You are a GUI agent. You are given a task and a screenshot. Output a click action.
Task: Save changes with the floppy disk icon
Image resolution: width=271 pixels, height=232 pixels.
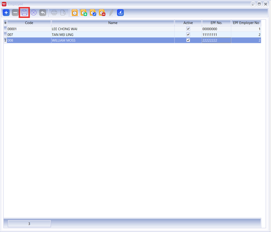[x=24, y=13]
